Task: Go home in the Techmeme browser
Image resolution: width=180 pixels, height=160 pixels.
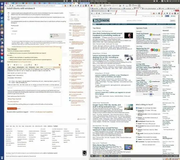Action: click(x=99, y=13)
